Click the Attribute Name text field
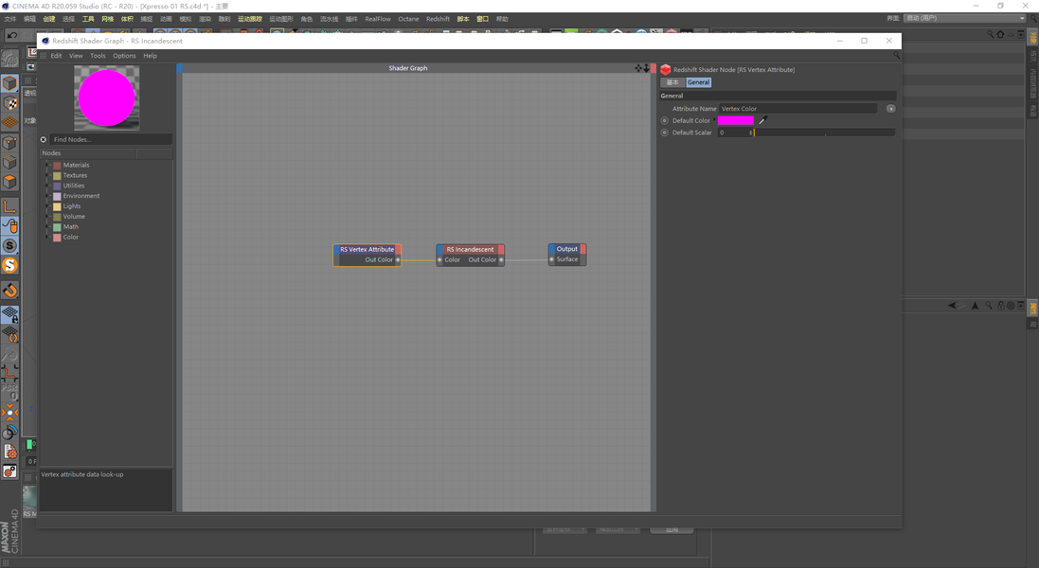1039x568 pixels. click(798, 109)
